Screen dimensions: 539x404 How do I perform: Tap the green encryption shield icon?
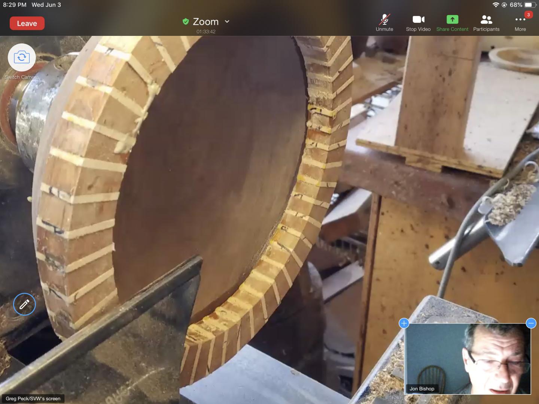tap(186, 22)
